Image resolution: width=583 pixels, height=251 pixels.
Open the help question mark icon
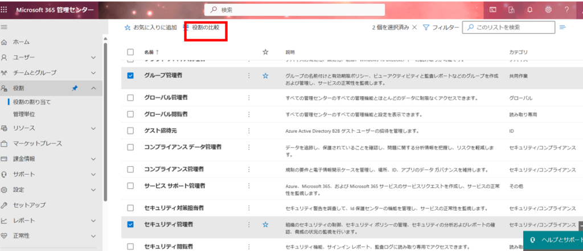(x=566, y=10)
